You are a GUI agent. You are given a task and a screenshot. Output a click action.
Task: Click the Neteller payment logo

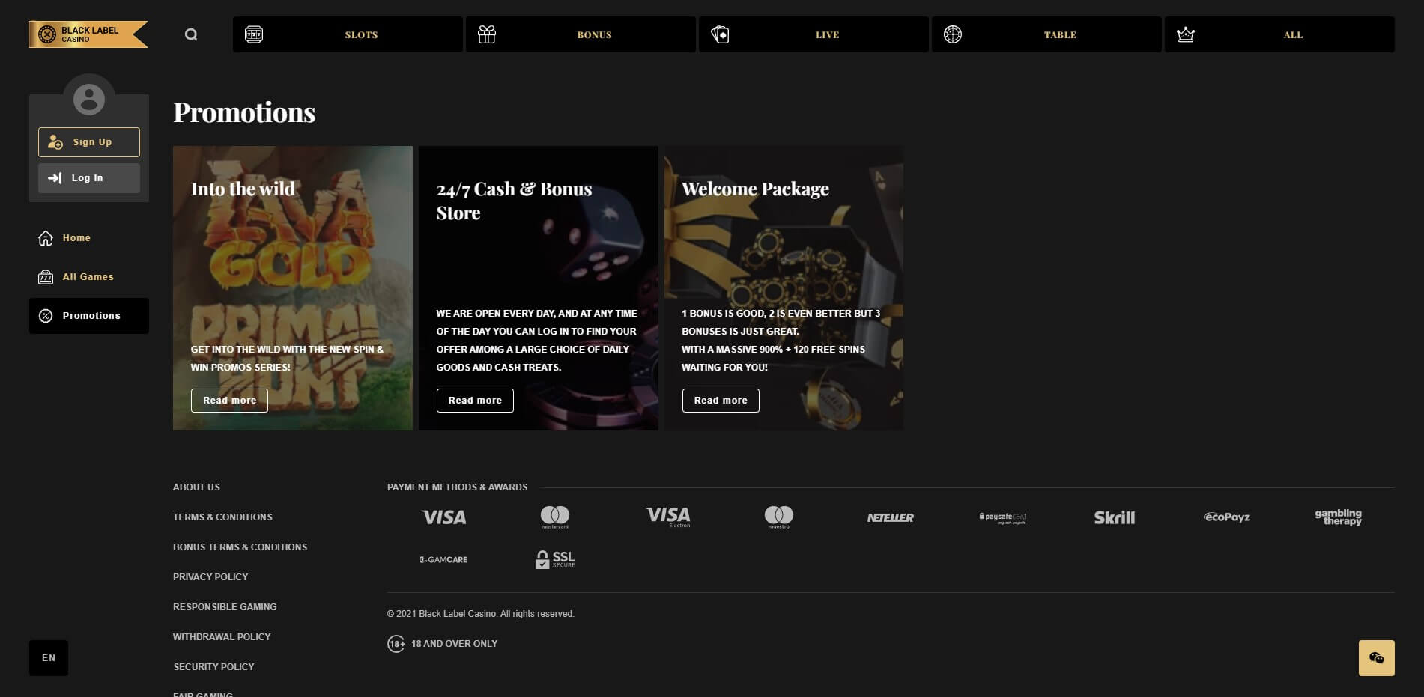[890, 517]
